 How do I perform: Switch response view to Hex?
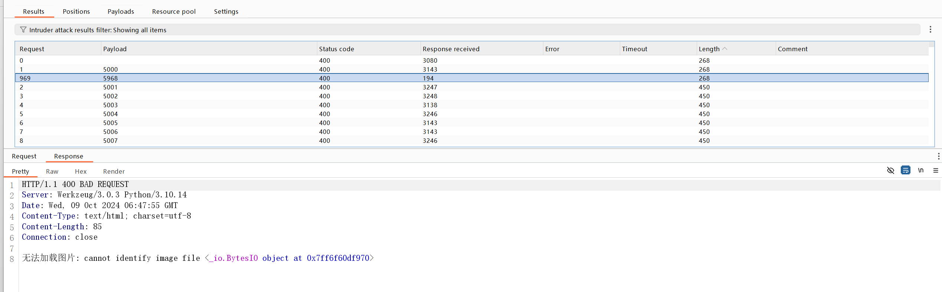pyautogui.click(x=81, y=171)
